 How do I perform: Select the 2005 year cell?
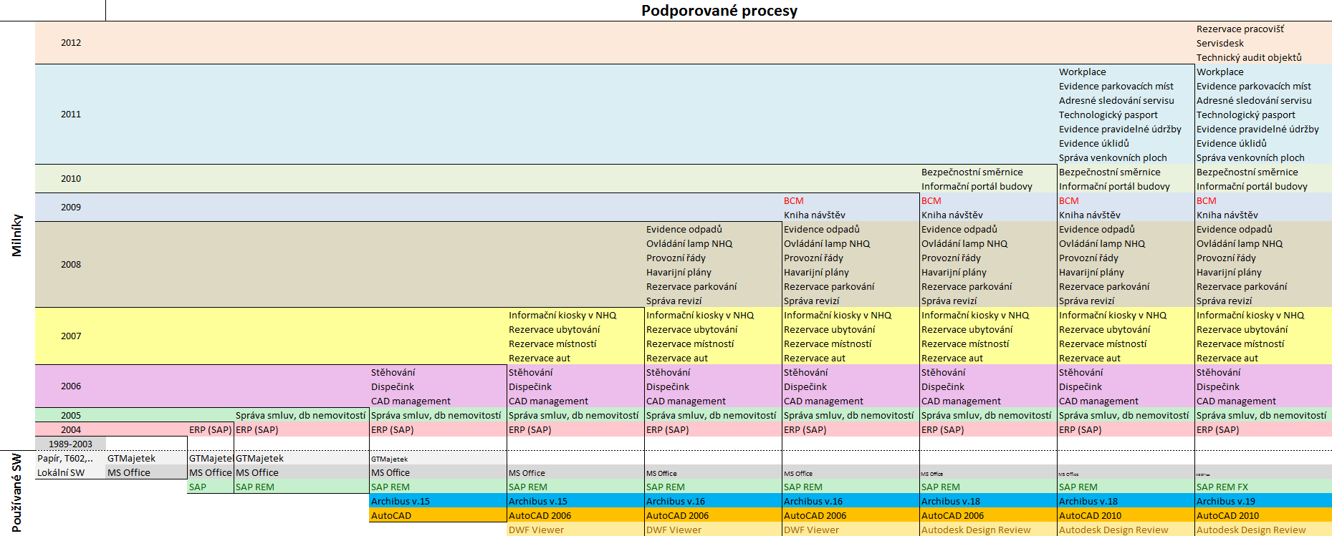coord(71,415)
